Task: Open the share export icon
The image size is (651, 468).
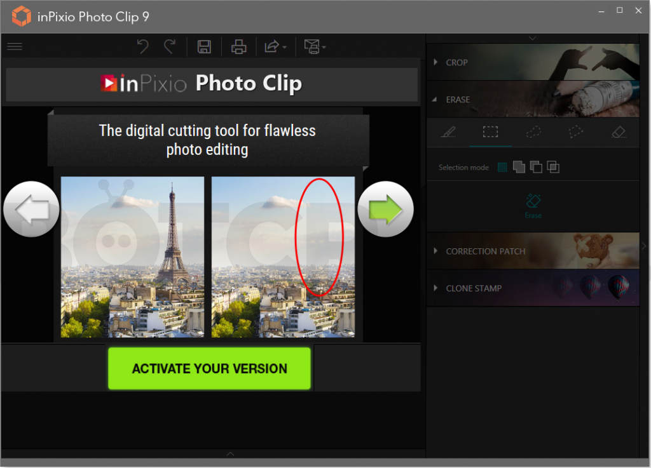Action: point(275,46)
